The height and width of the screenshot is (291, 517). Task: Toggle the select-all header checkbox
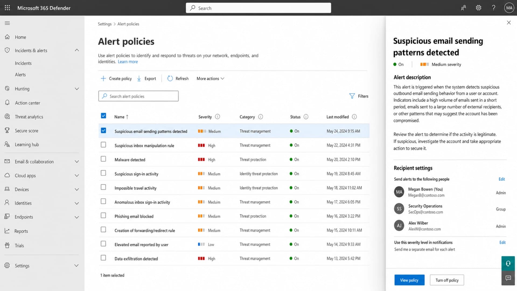(103, 116)
